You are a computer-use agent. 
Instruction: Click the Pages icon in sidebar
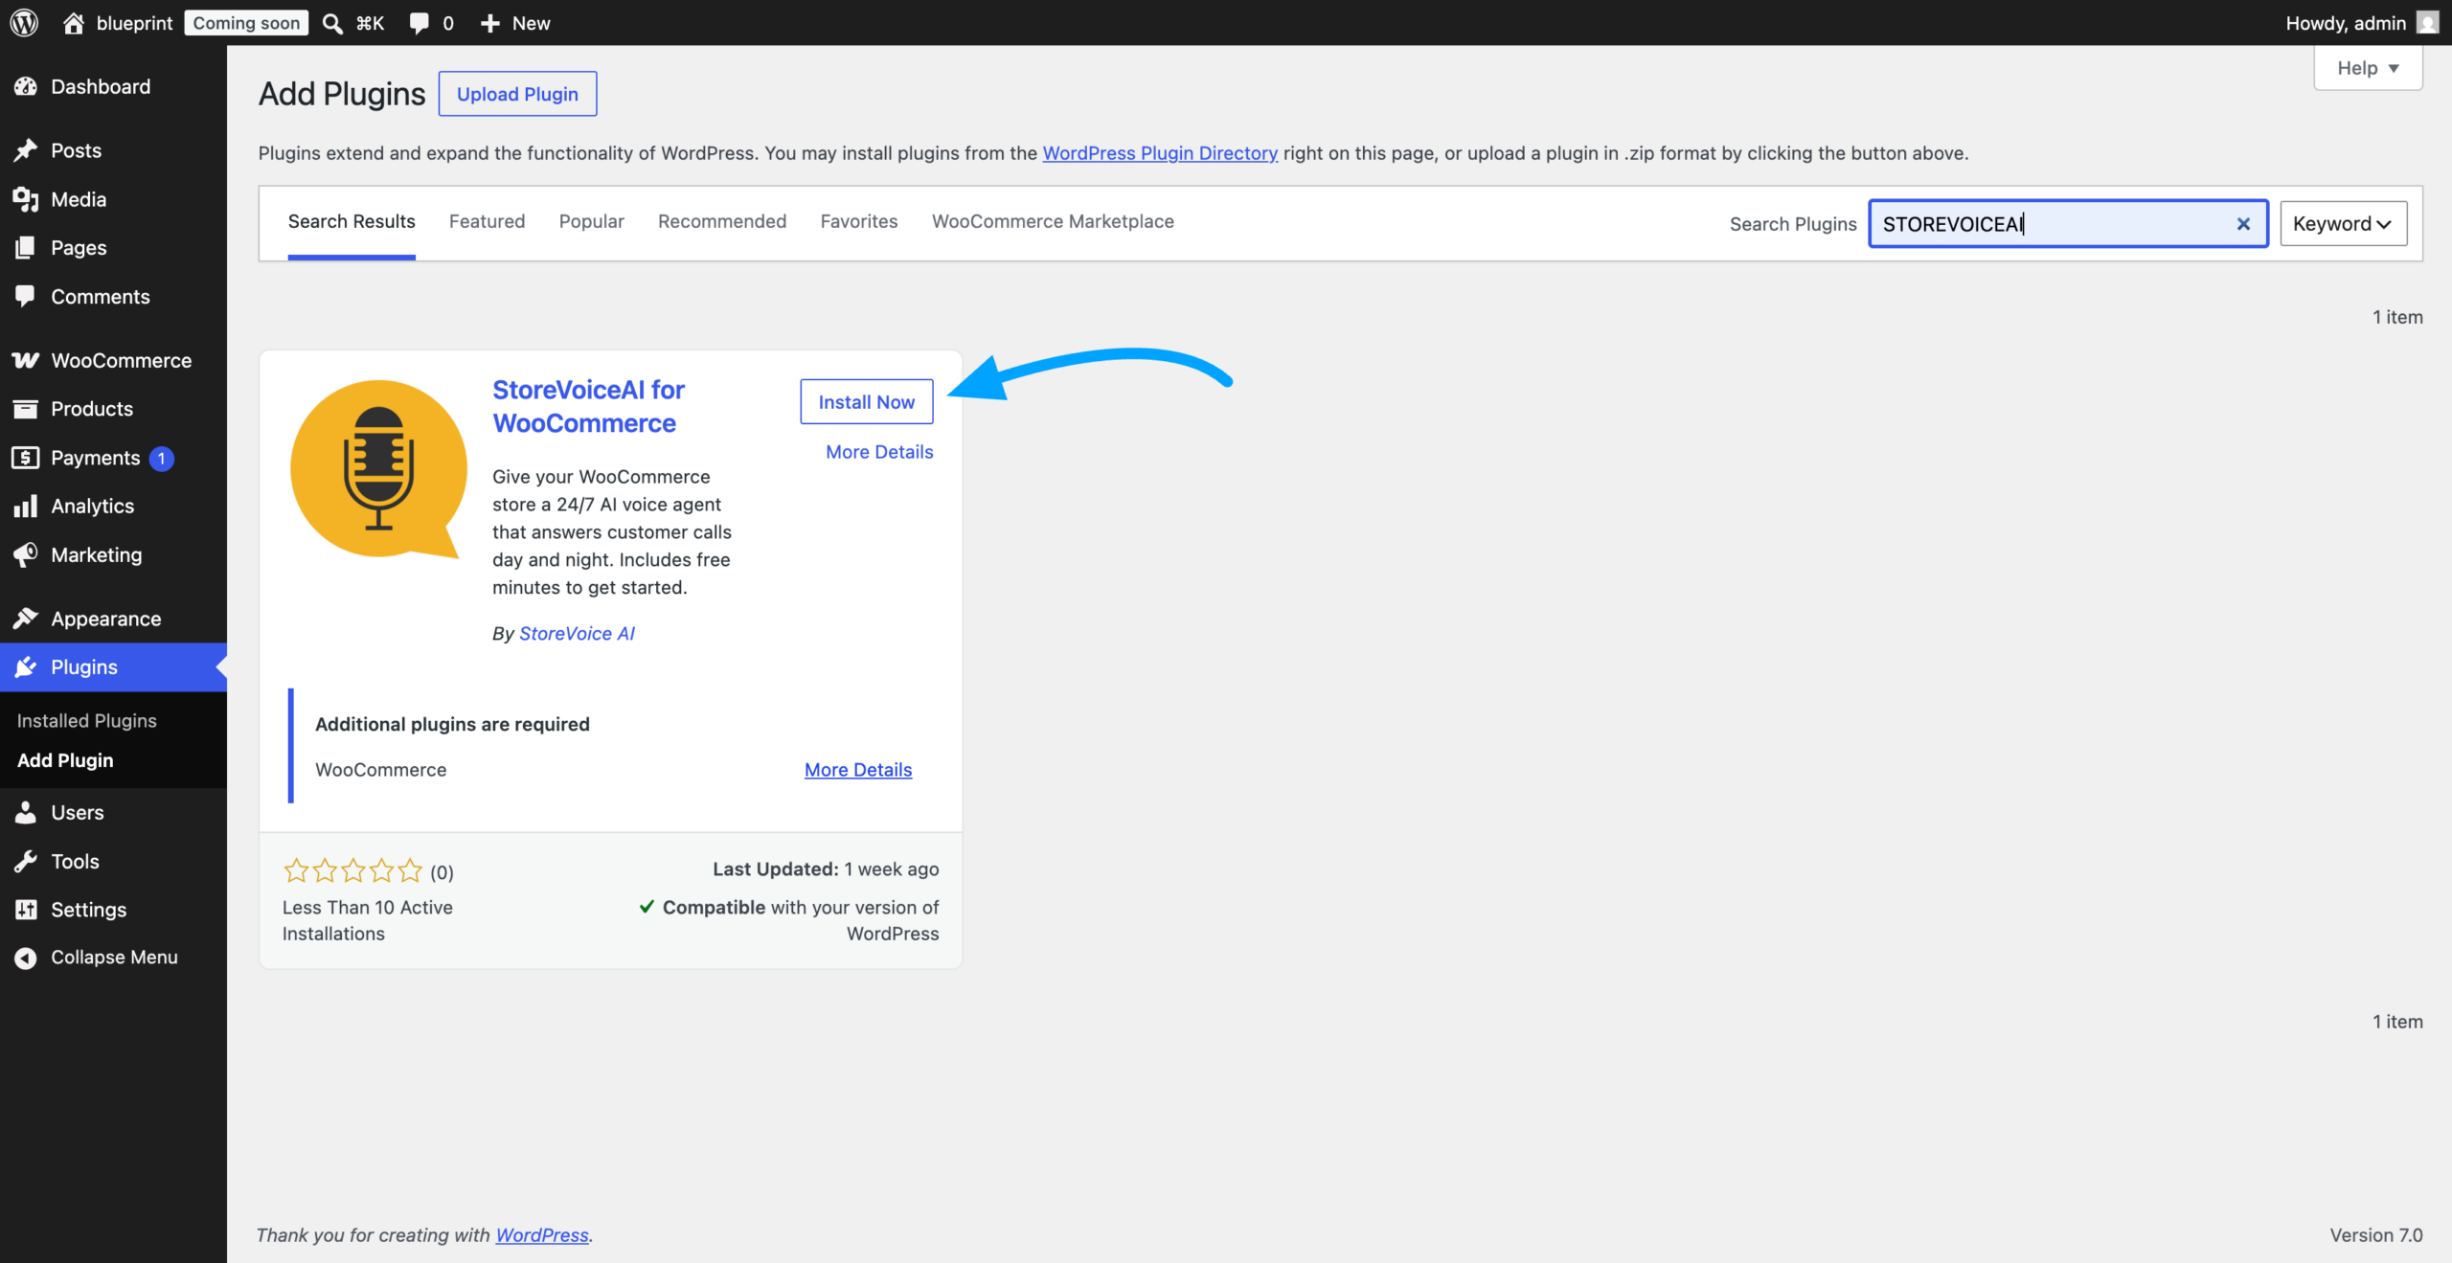tap(26, 247)
